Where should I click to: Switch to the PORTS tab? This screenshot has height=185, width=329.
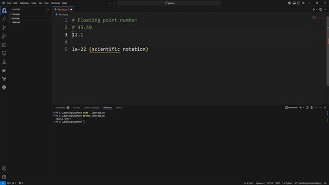pyautogui.click(x=119, y=107)
